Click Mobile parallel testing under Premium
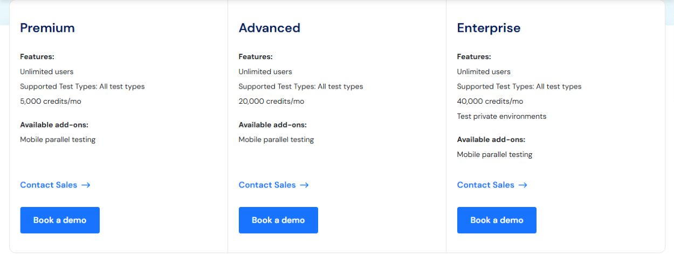674x265 pixels. (58, 140)
